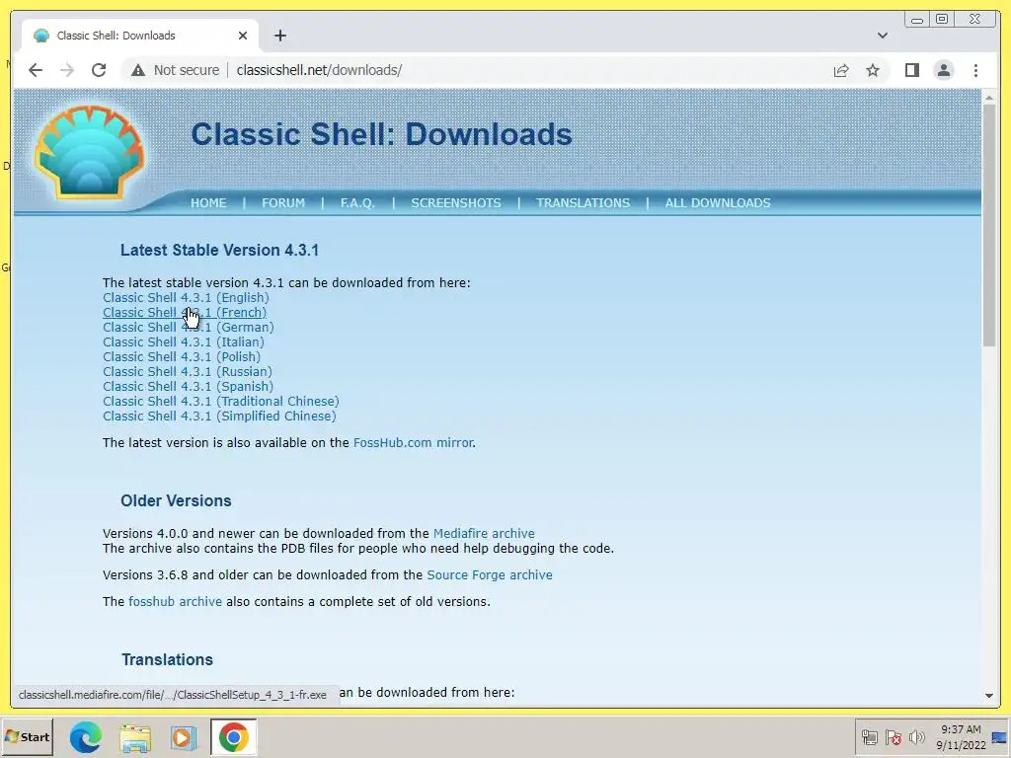Click the browser Back arrow
This screenshot has height=758, width=1011.
tap(36, 70)
